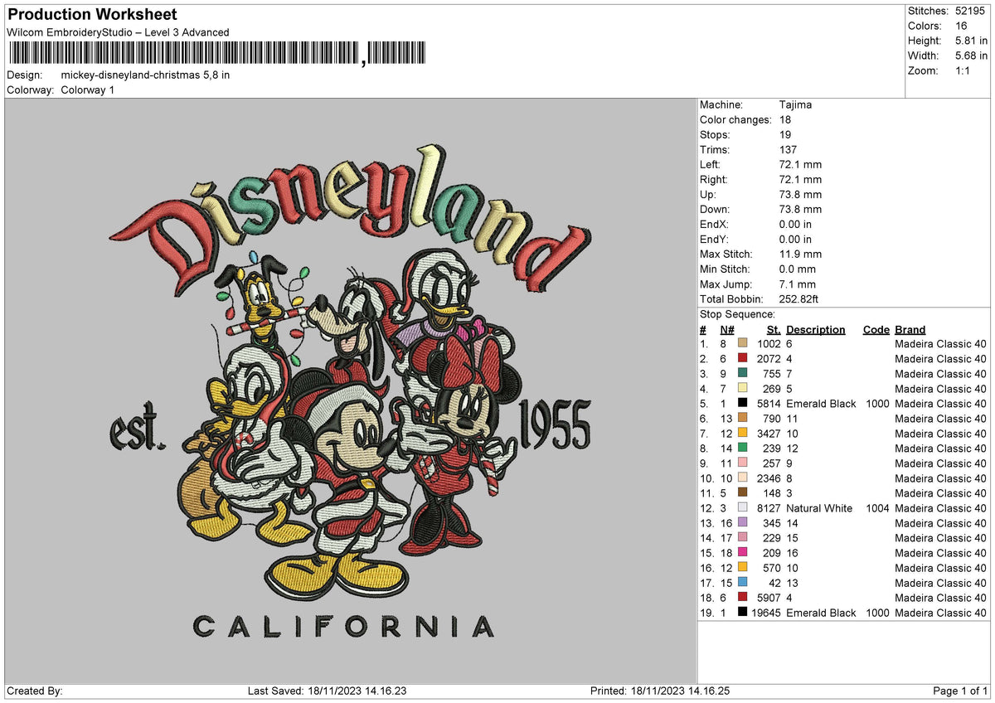Click the 'N#' column header

[x=727, y=329]
